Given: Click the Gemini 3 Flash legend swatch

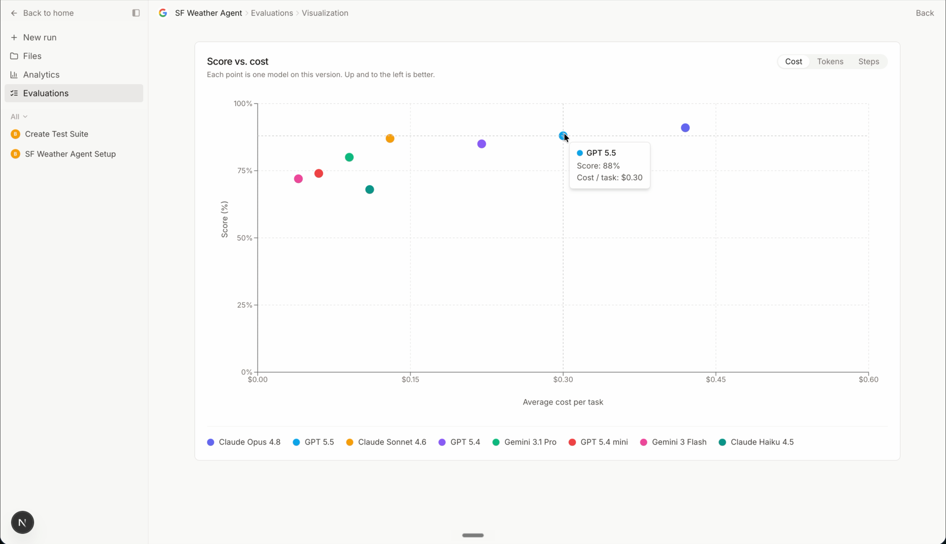Looking at the screenshot, I should (644, 442).
